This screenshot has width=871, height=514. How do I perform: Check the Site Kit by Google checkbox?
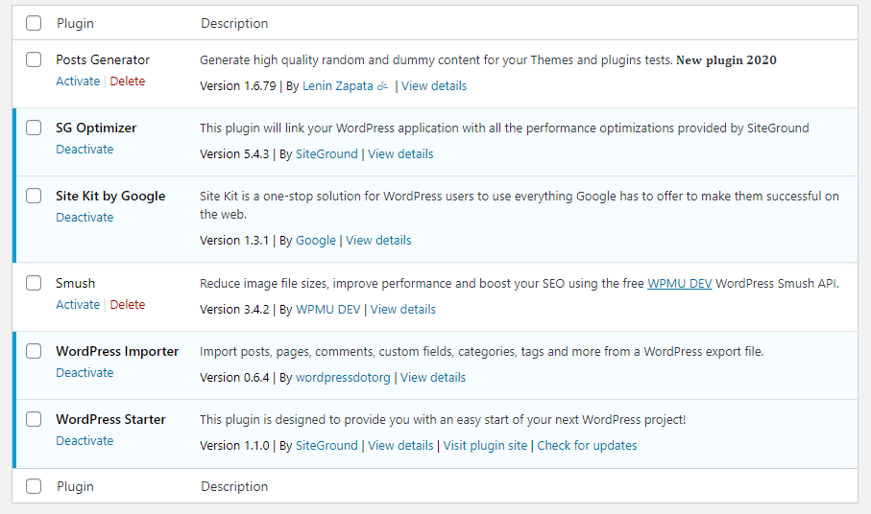(x=34, y=196)
